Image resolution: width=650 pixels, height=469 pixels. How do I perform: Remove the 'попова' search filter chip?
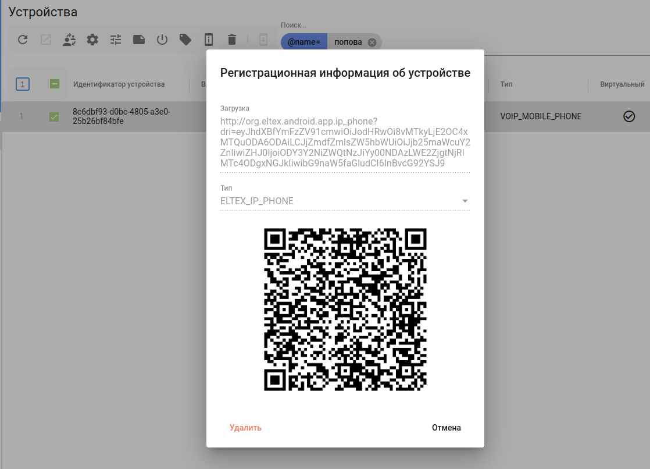tap(372, 42)
